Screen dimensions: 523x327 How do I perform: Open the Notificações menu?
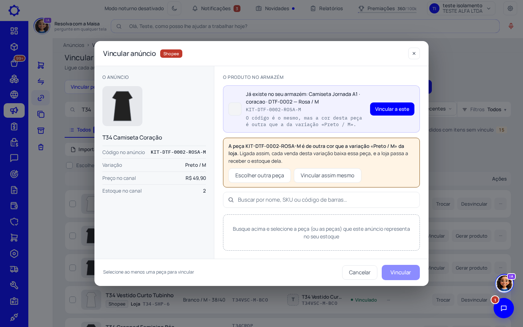click(216, 8)
